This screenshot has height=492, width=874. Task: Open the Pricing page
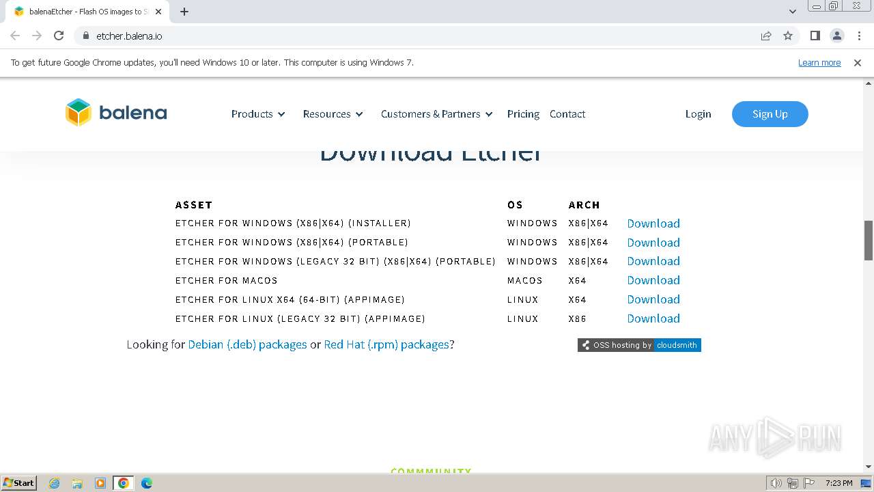click(523, 114)
